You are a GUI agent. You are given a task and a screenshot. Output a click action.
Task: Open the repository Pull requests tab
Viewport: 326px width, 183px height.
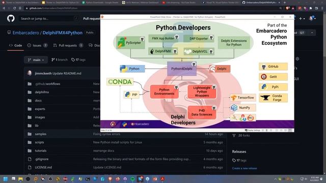coord(68,45)
